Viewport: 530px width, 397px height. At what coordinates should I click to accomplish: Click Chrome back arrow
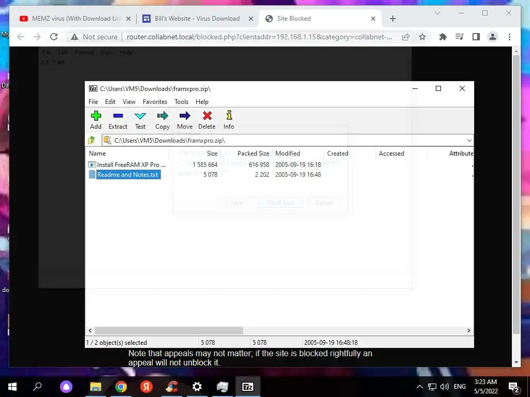tap(21, 37)
